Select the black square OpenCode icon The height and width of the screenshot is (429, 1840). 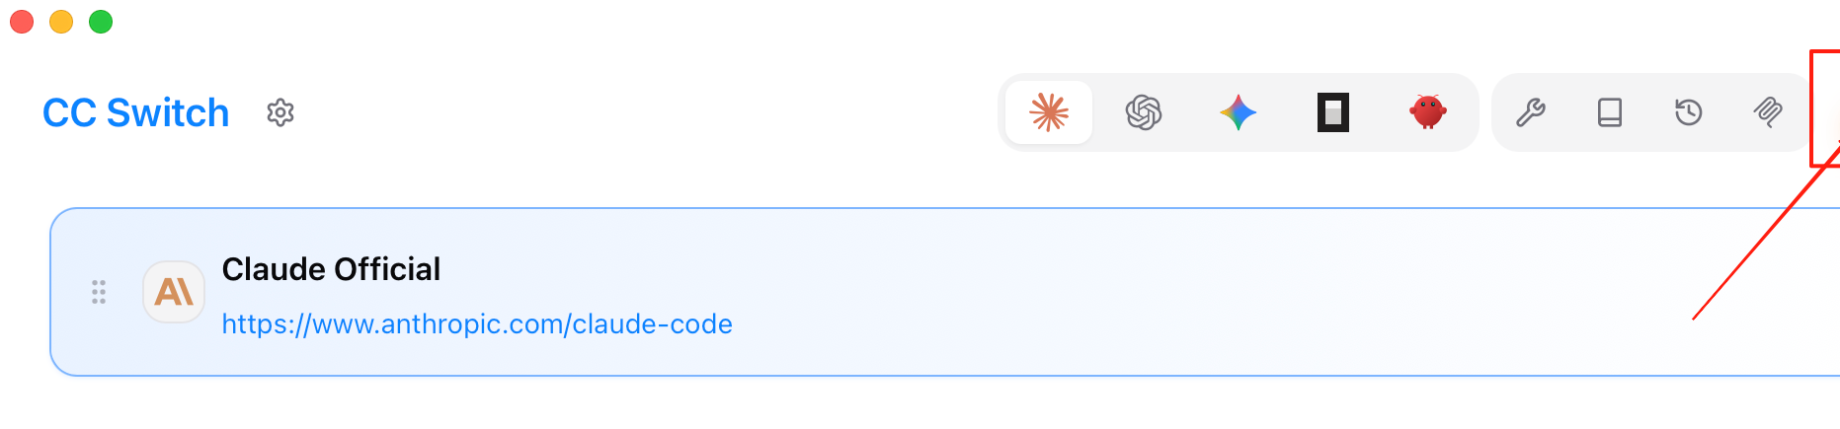1332,112
